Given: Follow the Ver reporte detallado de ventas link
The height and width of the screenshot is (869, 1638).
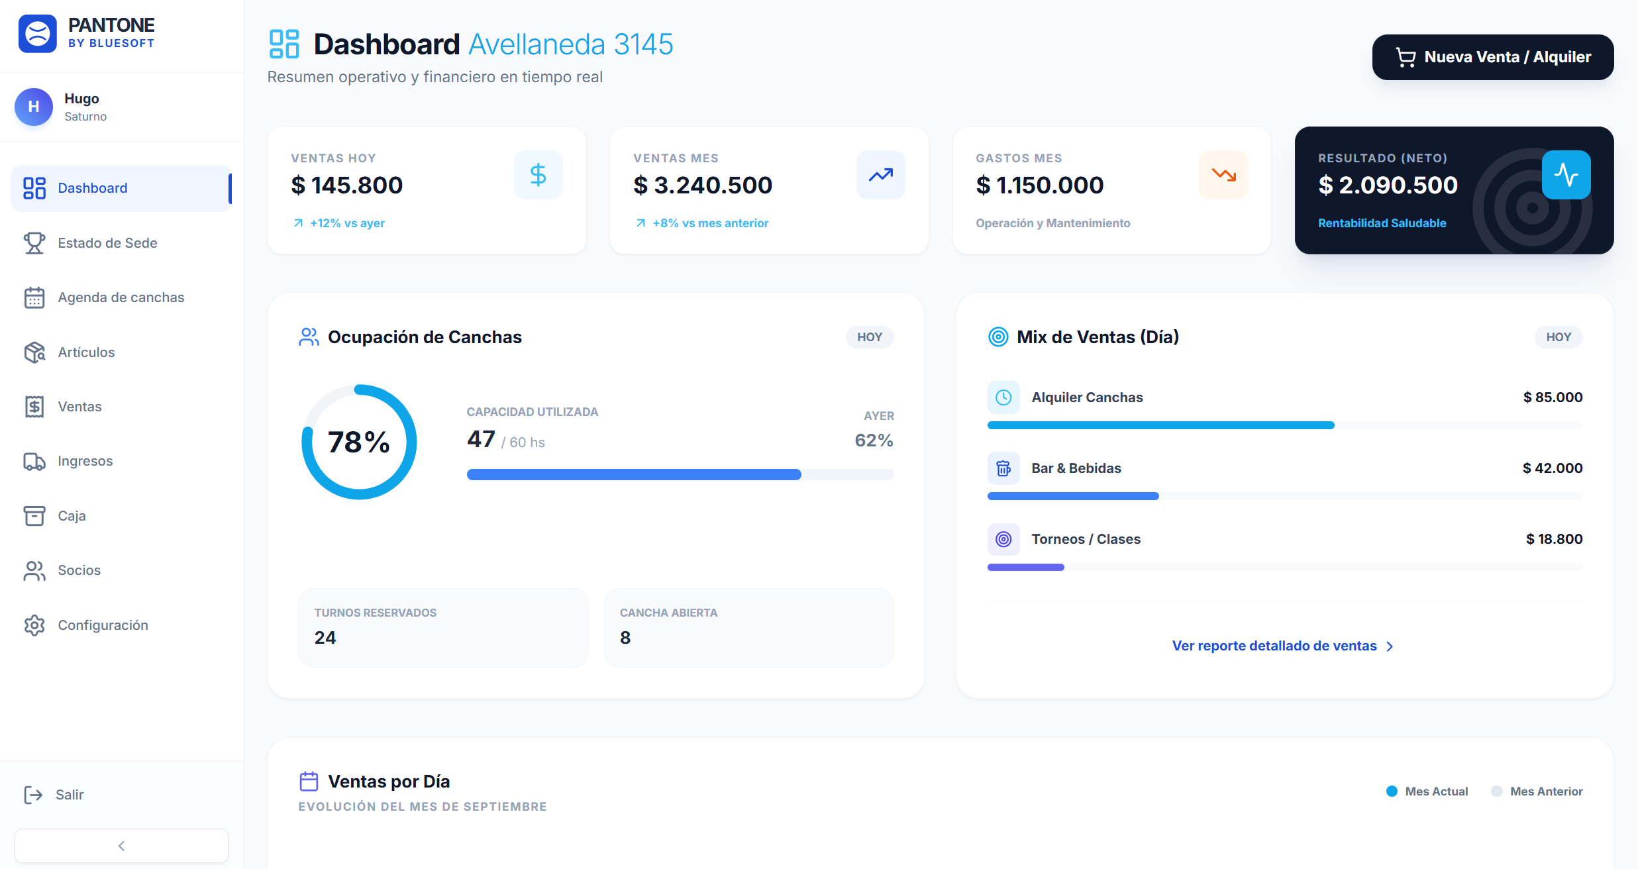Looking at the screenshot, I should click(1273, 646).
